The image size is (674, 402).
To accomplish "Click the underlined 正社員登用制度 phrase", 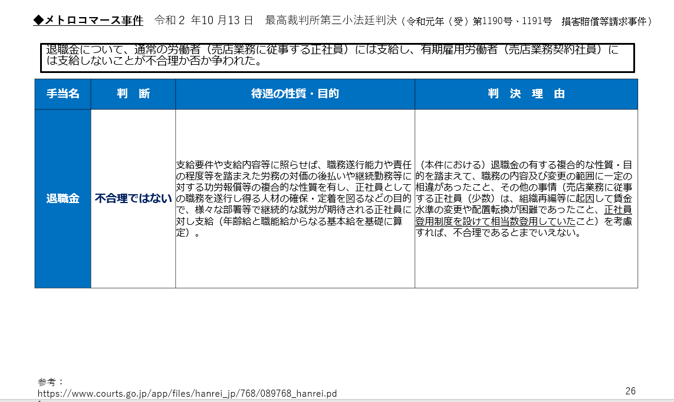I will point(524,215).
